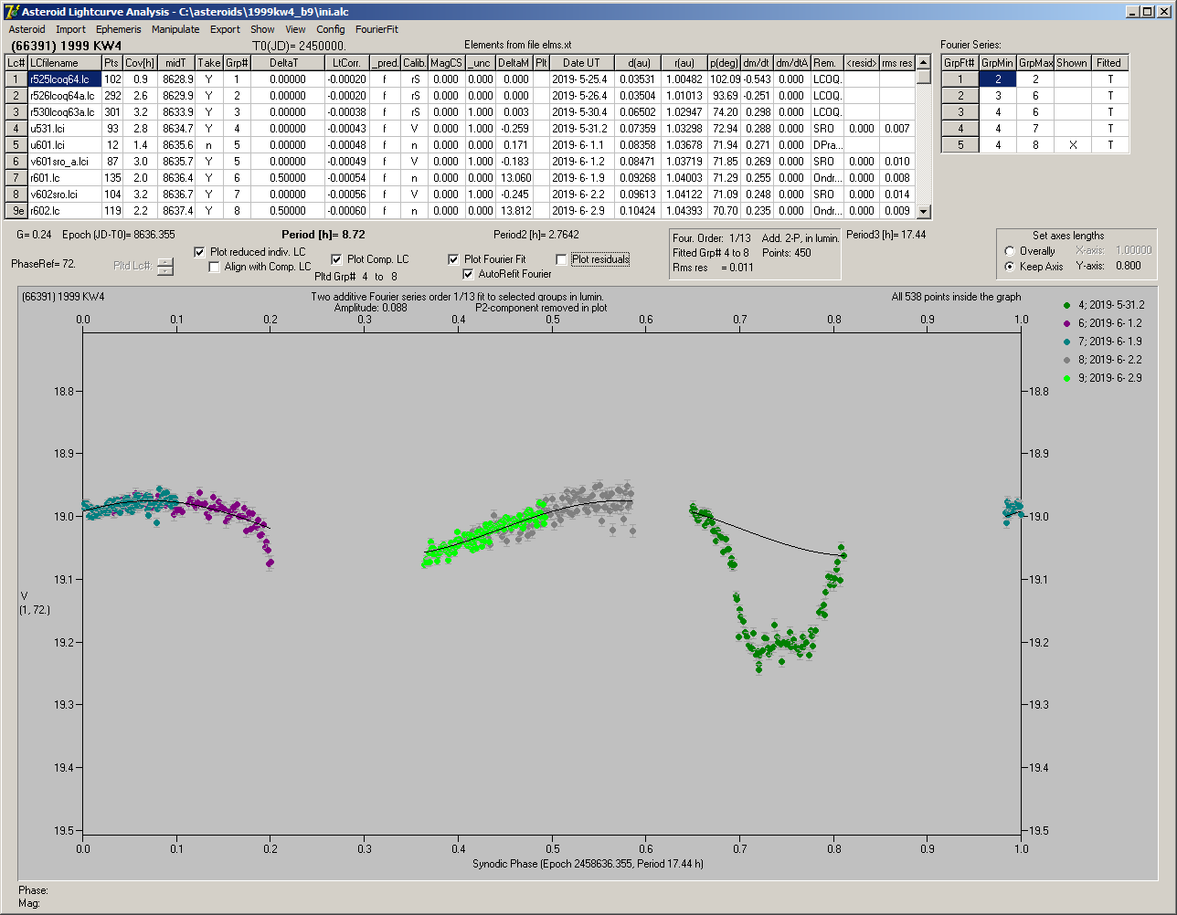Click the Period3 [h]= 17.44 label
Image resolution: width=1177 pixels, height=915 pixels.
click(x=885, y=235)
